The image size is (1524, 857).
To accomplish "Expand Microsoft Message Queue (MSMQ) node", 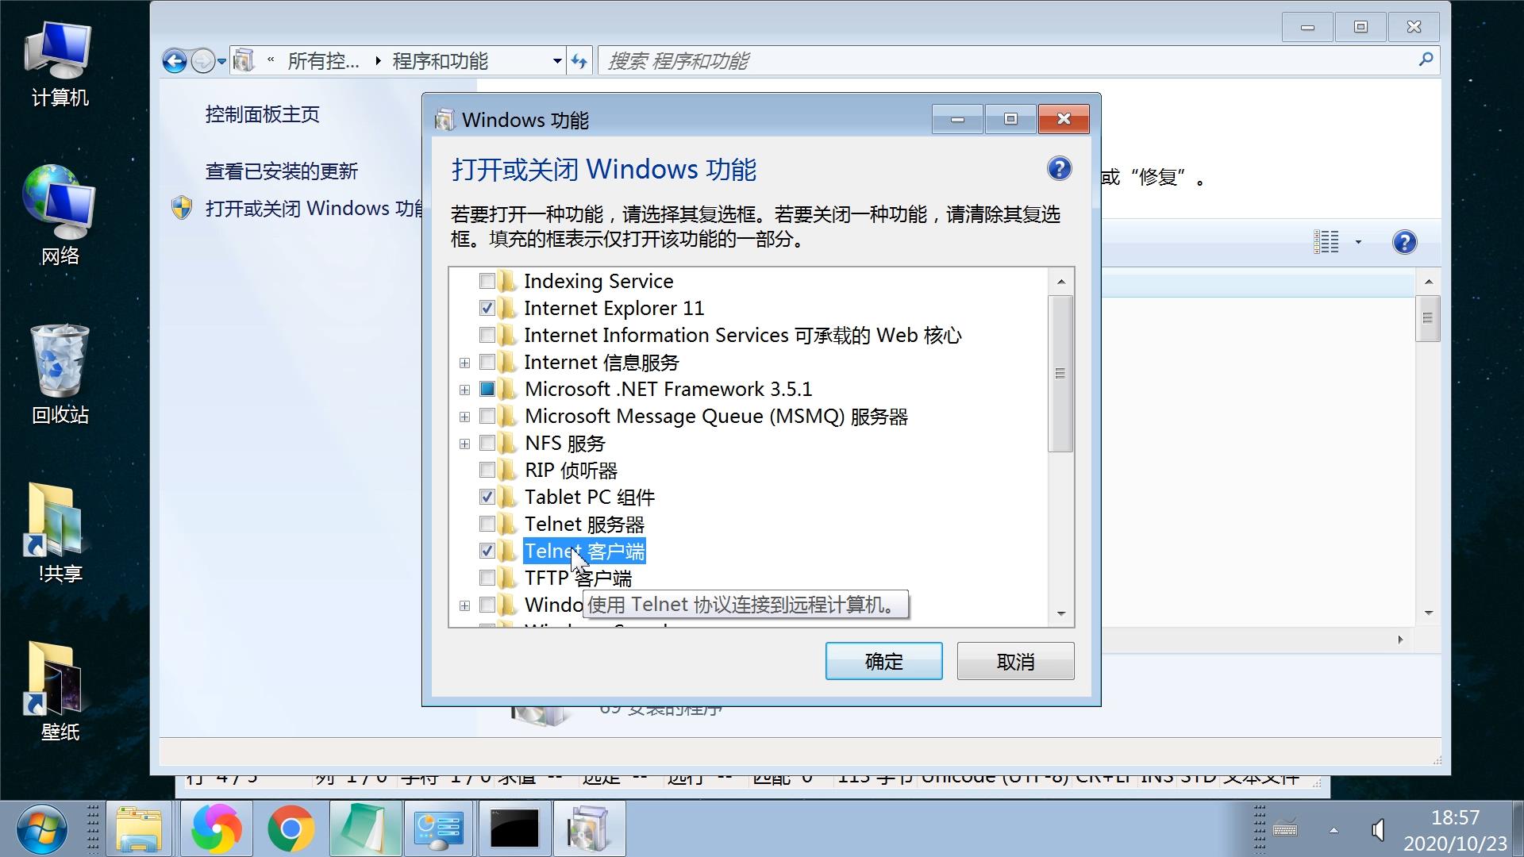I will pyautogui.click(x=465, y=417).
